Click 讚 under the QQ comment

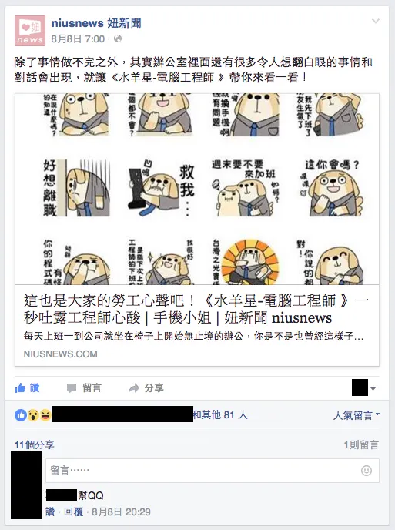tap(50, 512)
